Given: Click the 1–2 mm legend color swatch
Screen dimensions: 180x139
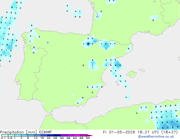Looking at the screenshot, I should pos(18,135).
